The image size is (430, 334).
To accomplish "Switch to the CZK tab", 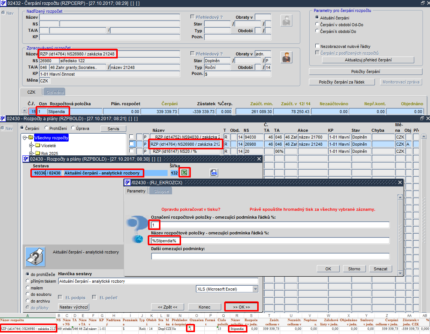I will [x=31, y=92].
